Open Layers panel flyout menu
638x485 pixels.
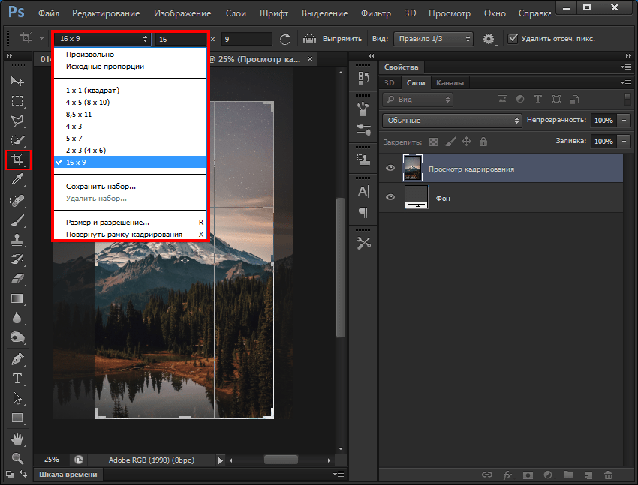pyautogui.click(x=626, y=83)
